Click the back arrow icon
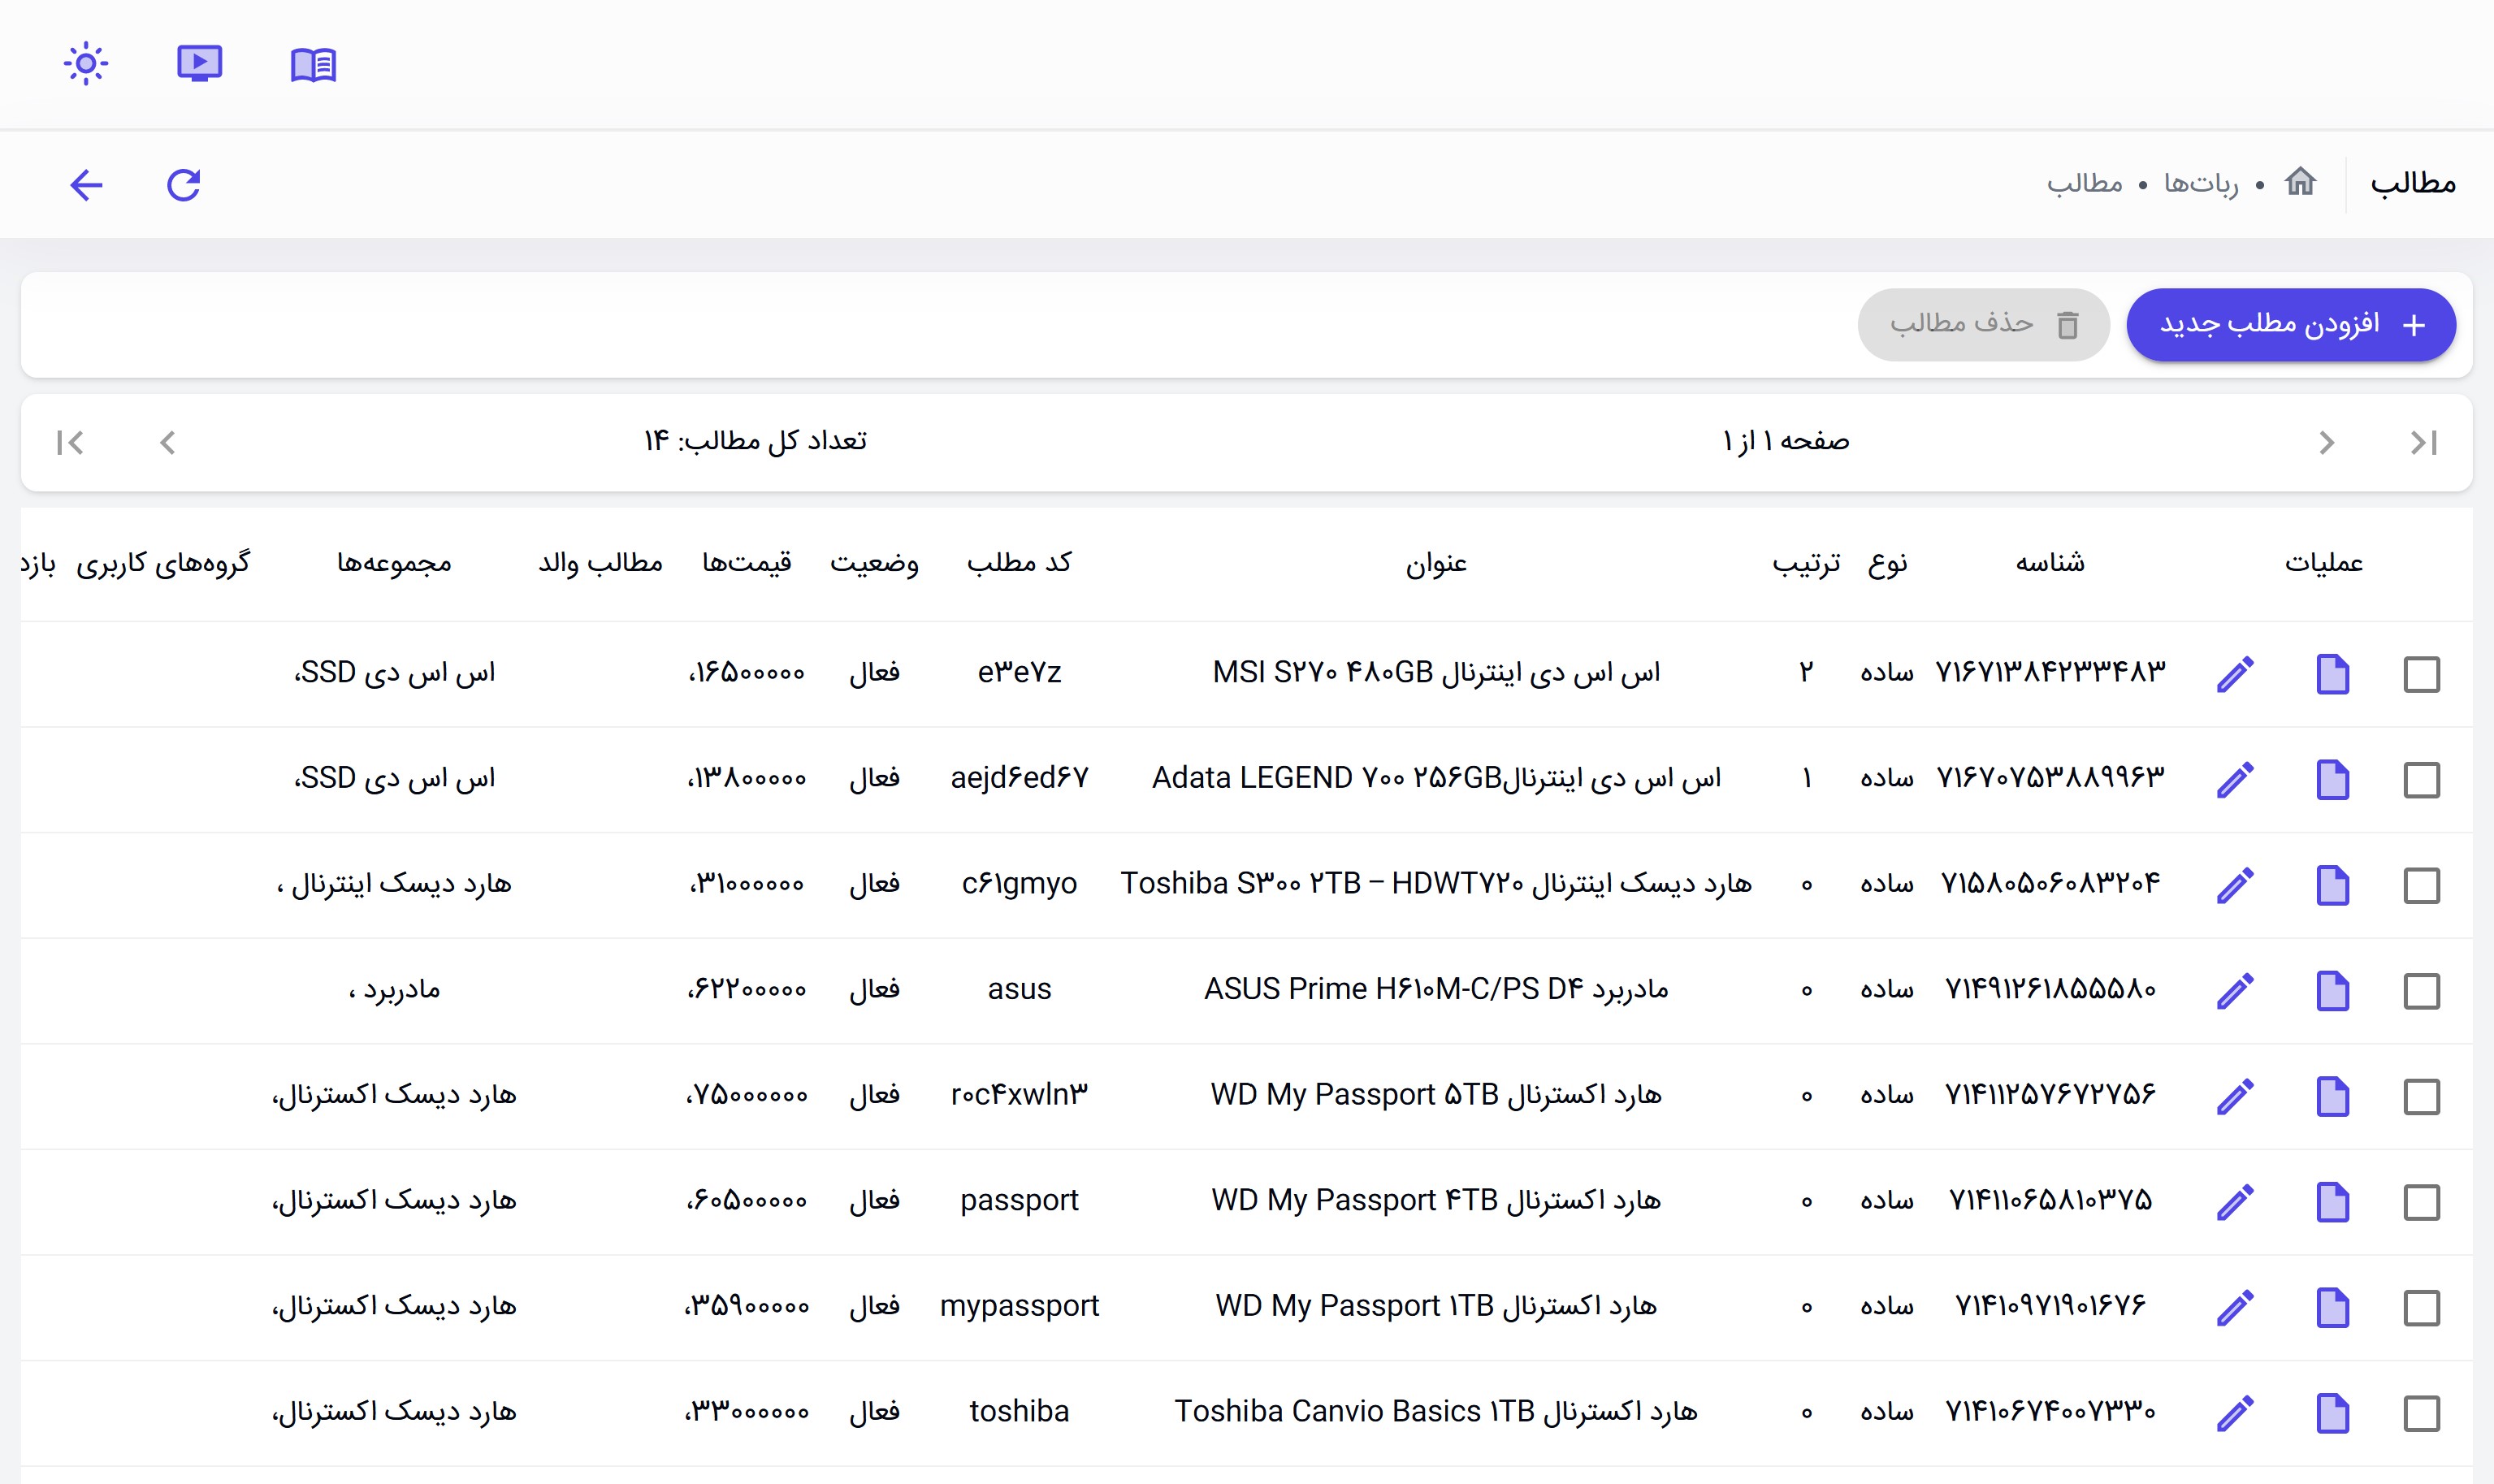Image resolution: width=2494 pixels, height=1484 pixels. click(87, 185)
